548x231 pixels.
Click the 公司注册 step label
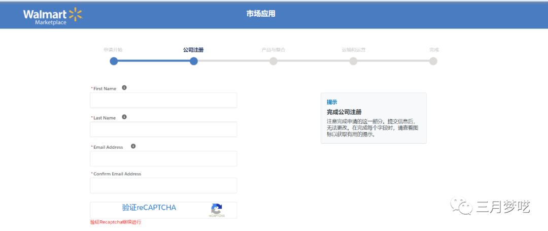(193, 50)
